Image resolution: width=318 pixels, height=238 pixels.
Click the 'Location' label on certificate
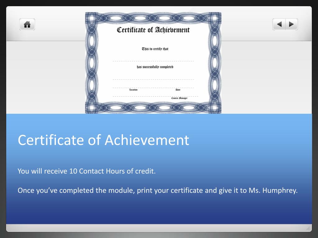(134, 90)
